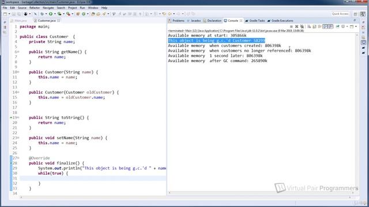Image resolution: width=369 pixels, height=207 pixels.
Task: Open the New file dropdown arrow
Action: (9, 14)
